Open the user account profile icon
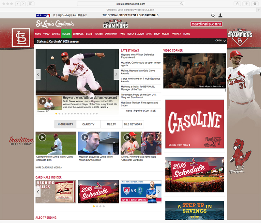The image size is (261, 223). tap(221, 15)
